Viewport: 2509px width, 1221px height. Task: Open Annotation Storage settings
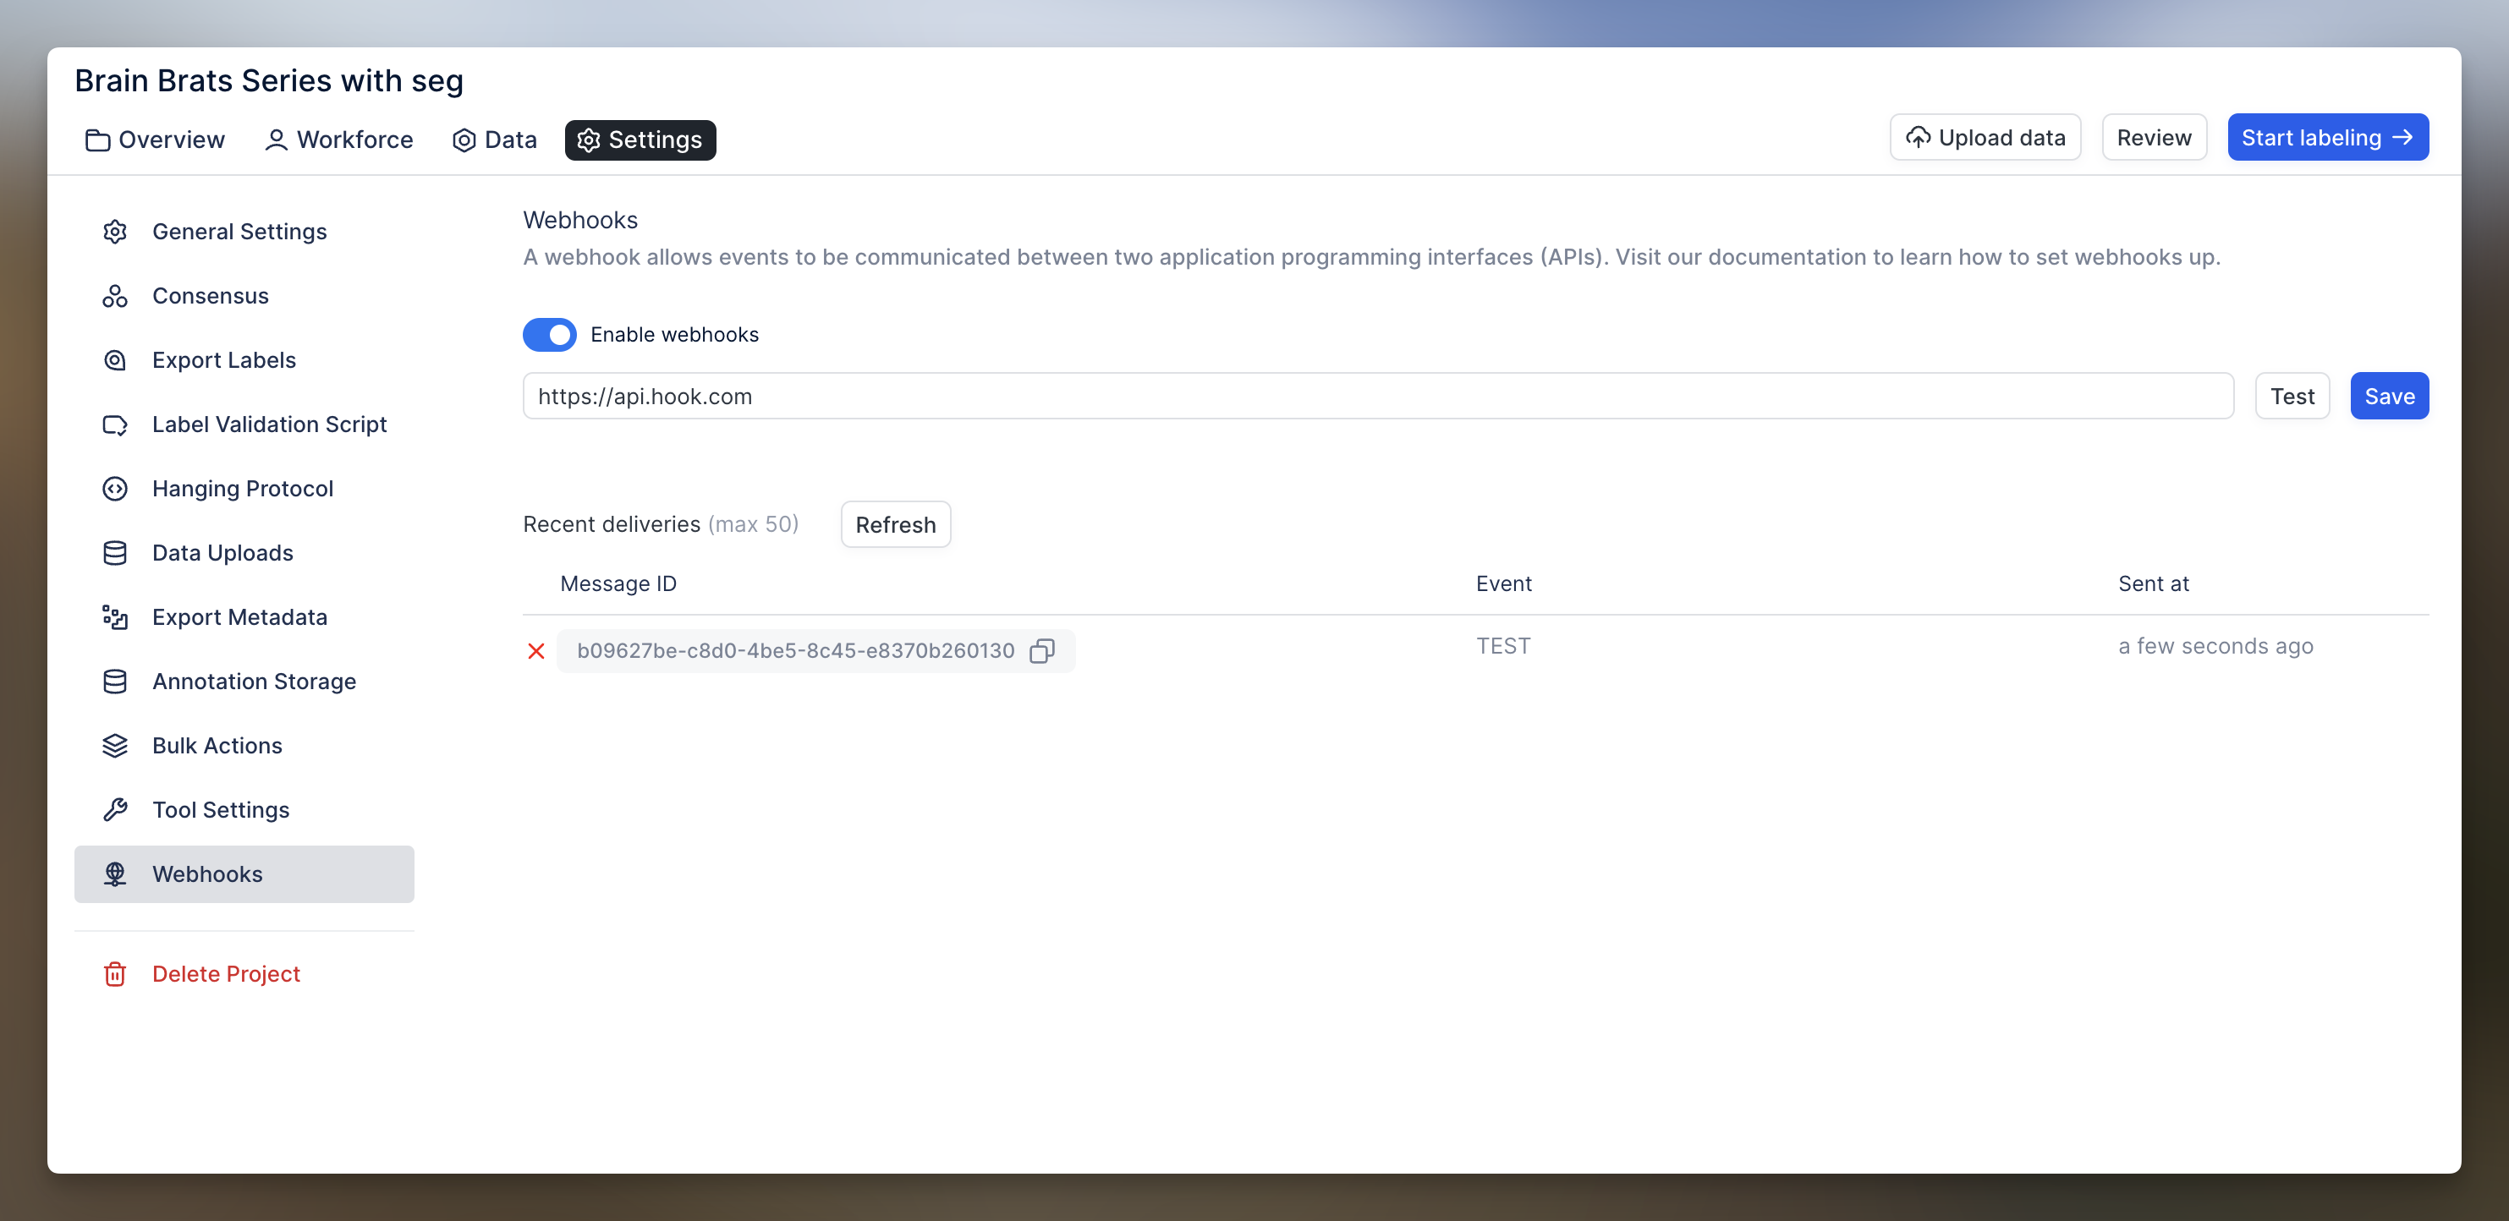(253, 682)
